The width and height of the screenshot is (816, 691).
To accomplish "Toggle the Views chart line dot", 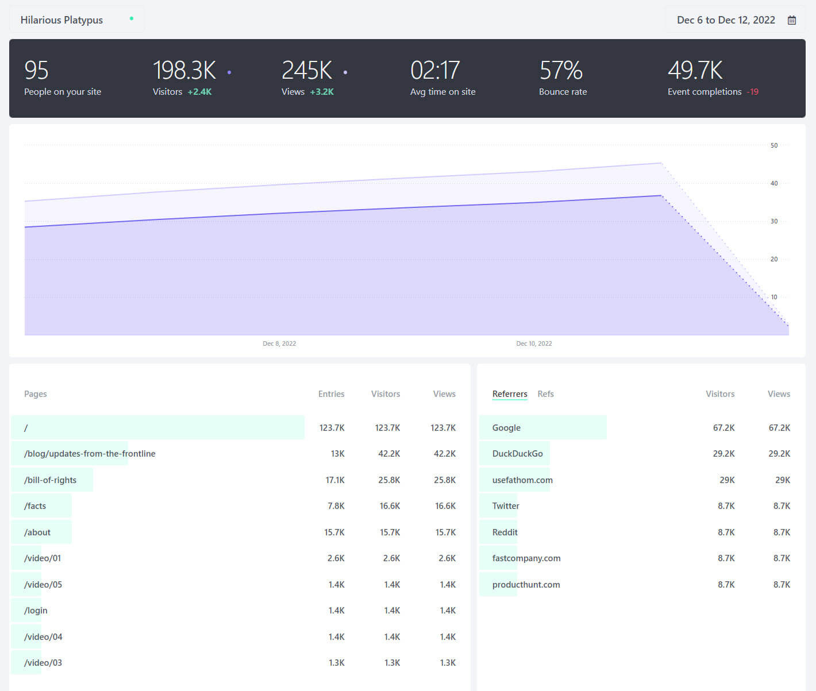I will 345,72.
